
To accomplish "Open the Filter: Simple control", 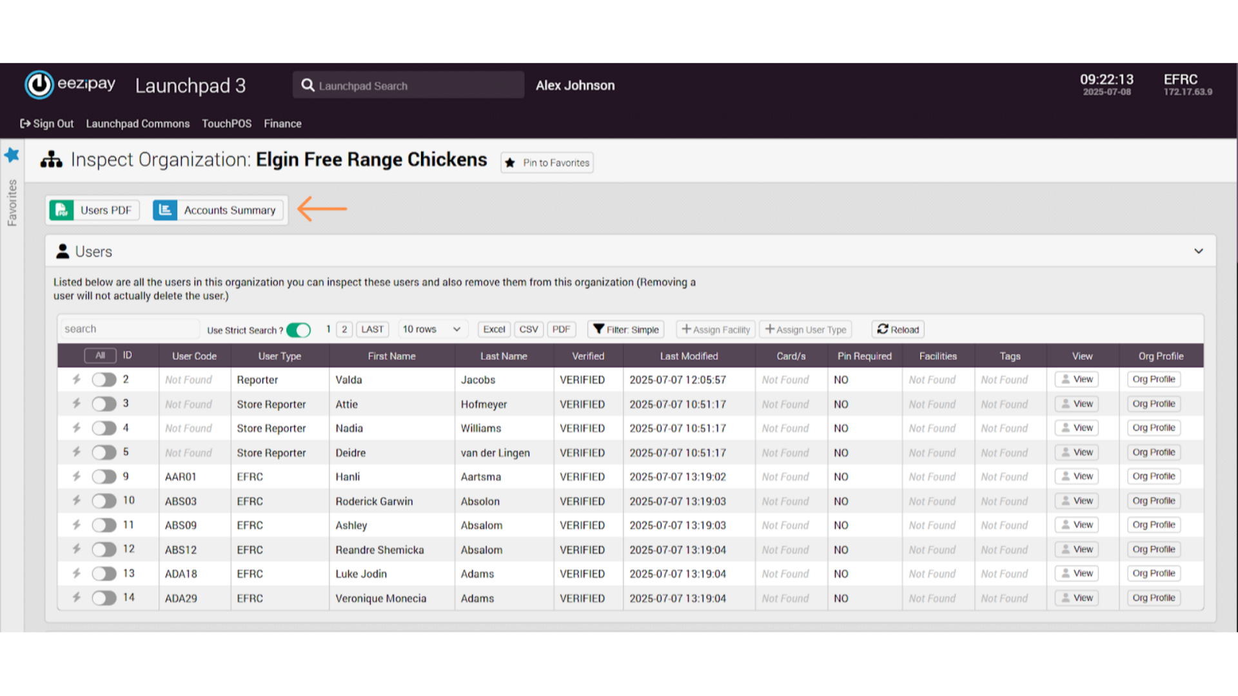I will [625, 329].
